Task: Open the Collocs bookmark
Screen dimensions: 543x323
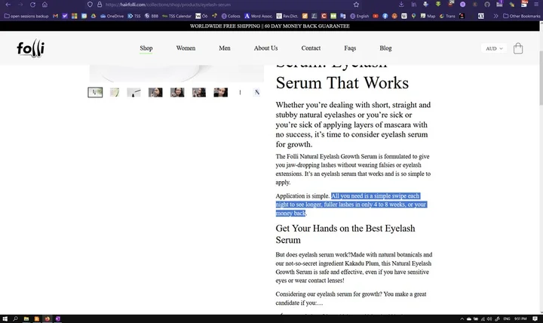Action: click(x=231, y=16)
